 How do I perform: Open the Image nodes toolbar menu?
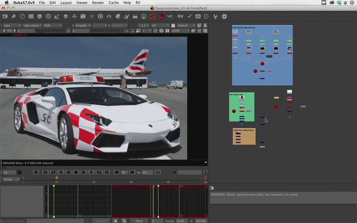click(5, 16)
